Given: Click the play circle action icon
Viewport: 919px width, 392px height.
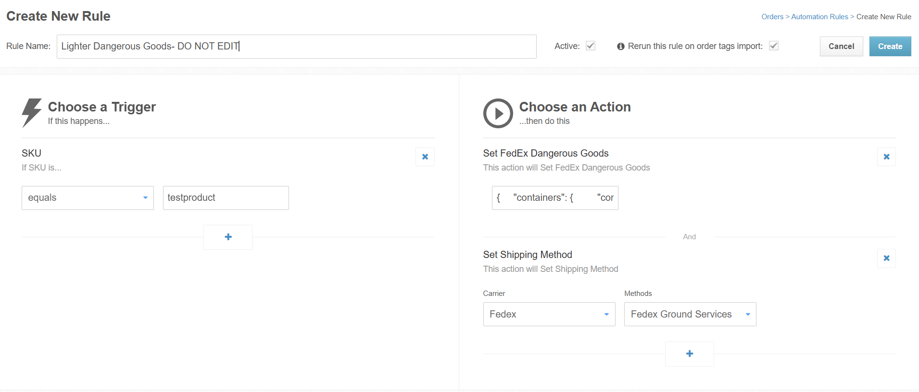Looking at the screenshot, I should 498,113.
